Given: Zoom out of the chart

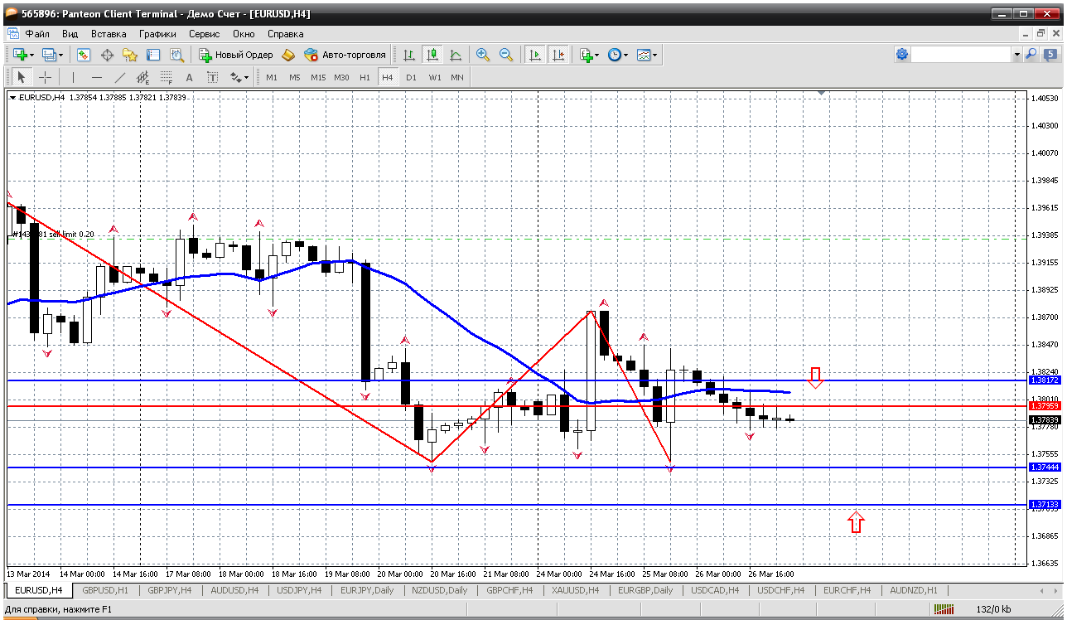Looking at the screenshot, I should 506,55.
